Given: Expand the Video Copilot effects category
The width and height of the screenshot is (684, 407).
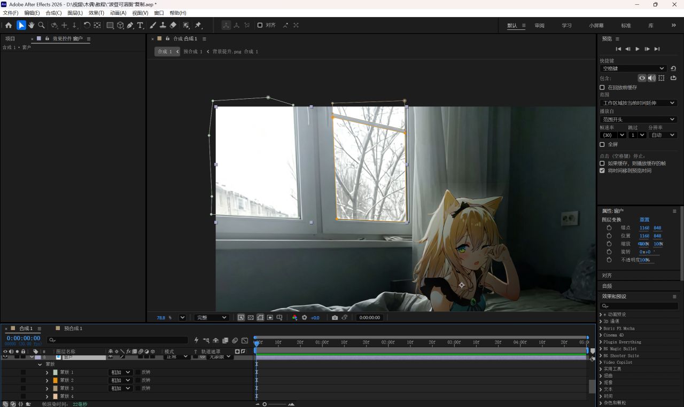Looking at the screenshot, I should click(601, 362).
